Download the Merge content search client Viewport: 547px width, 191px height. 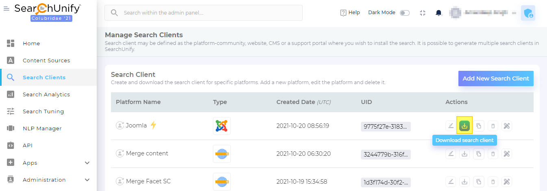[465, 154]
